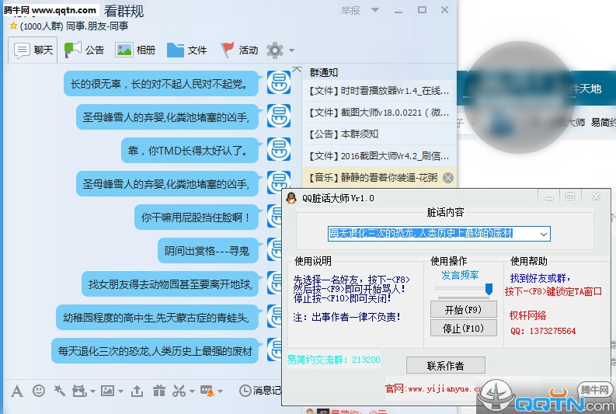Open the dropdown arrow next to 举报

375,10
